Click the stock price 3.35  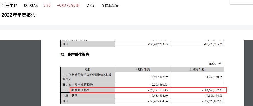[47, 5]
